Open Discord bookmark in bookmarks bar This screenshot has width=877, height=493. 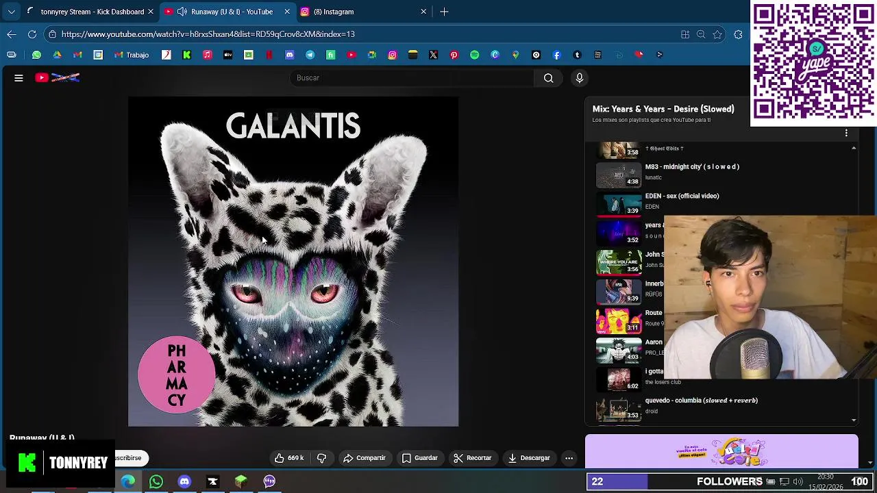289,55
